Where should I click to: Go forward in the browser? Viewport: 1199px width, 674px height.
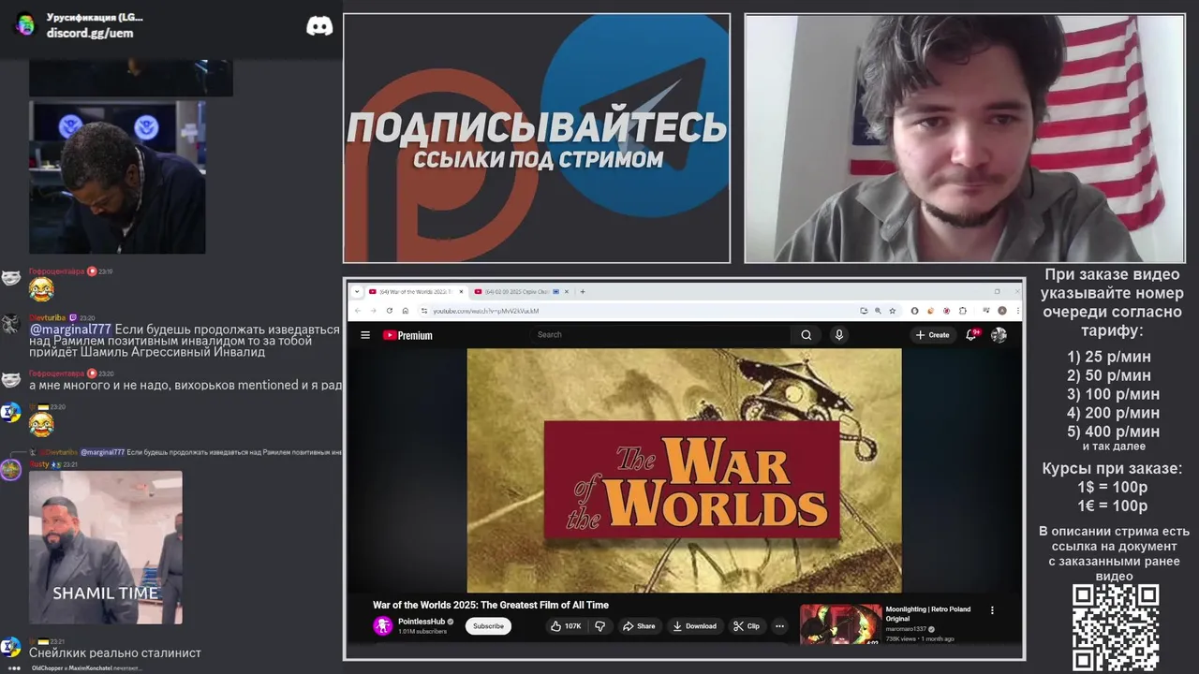coord(373,311)
